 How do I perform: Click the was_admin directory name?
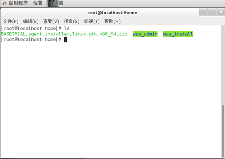point(145,34)
